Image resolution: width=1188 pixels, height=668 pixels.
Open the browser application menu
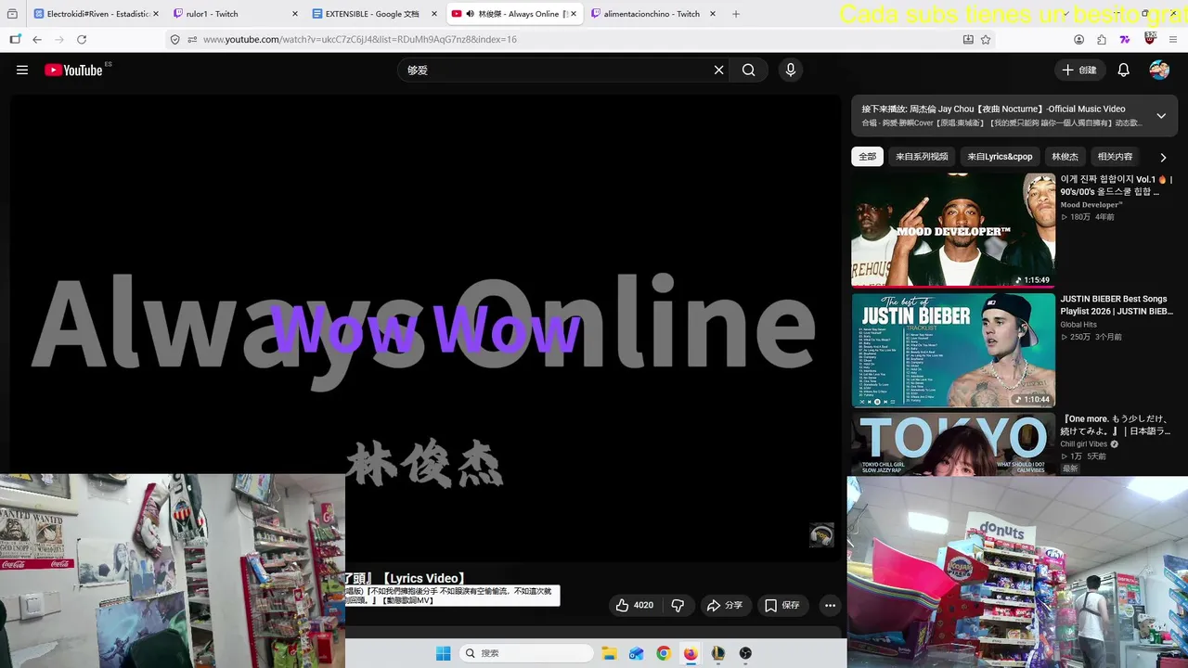click(1173, 40)
